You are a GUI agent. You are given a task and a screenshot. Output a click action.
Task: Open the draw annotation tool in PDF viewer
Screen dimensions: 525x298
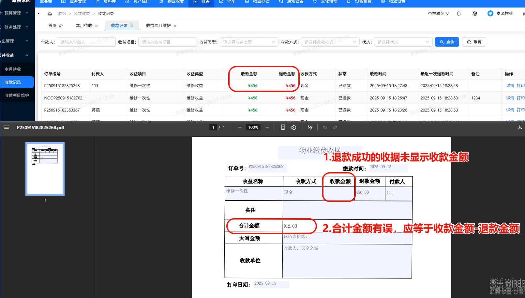coord(310,127)
